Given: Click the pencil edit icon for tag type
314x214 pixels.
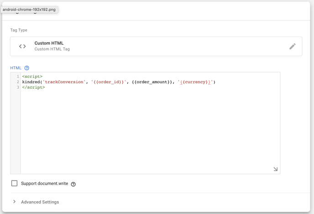Looking at the screenshot, I should [x=292, y=46].
